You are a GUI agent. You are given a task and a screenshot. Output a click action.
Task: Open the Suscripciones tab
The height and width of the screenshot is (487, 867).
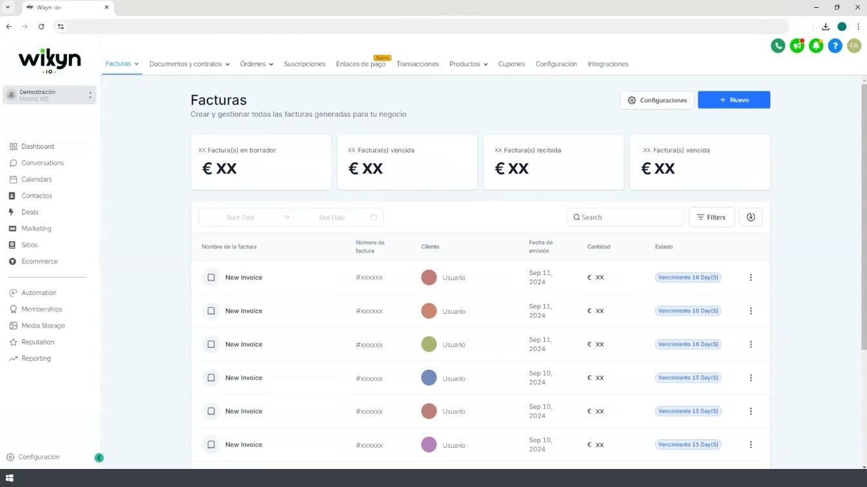coord(305,64)
